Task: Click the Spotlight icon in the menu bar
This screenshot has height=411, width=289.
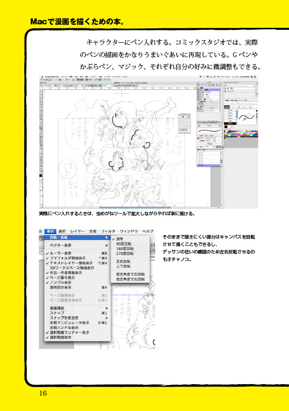Action: 255,77
